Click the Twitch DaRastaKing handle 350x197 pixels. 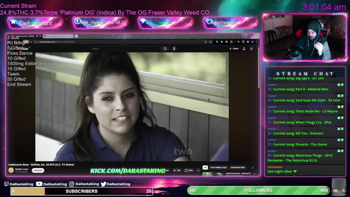tap(19, 184)
